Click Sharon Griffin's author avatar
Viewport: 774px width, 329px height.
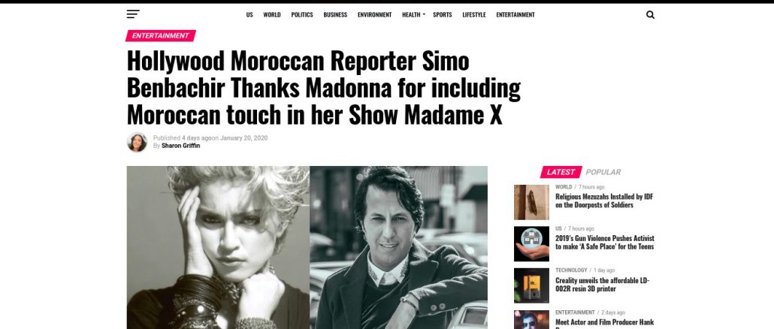[137, 142]
